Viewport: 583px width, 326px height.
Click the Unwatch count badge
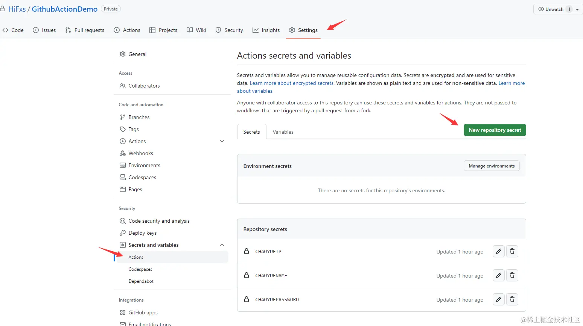(569, 9)
